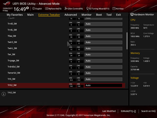Select the TwtrL_SM Auto field

103,49
